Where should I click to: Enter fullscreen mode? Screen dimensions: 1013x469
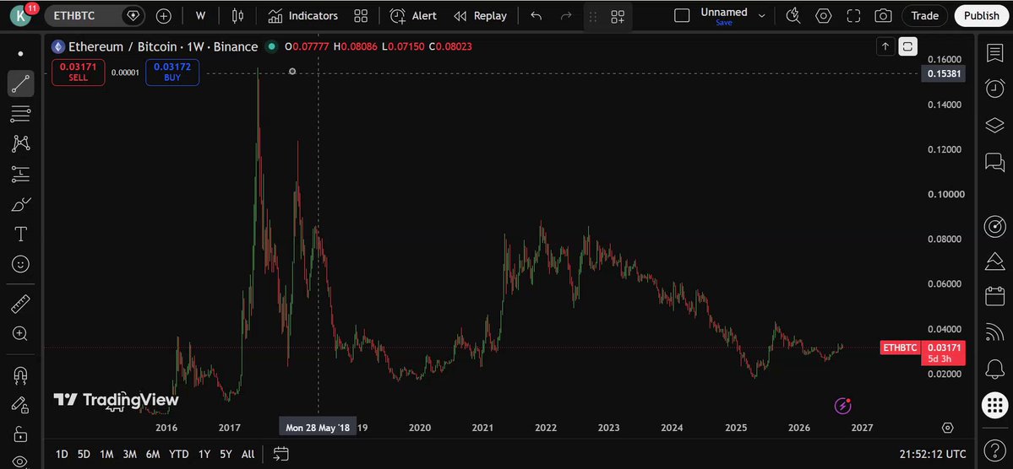tap(853, 15)
